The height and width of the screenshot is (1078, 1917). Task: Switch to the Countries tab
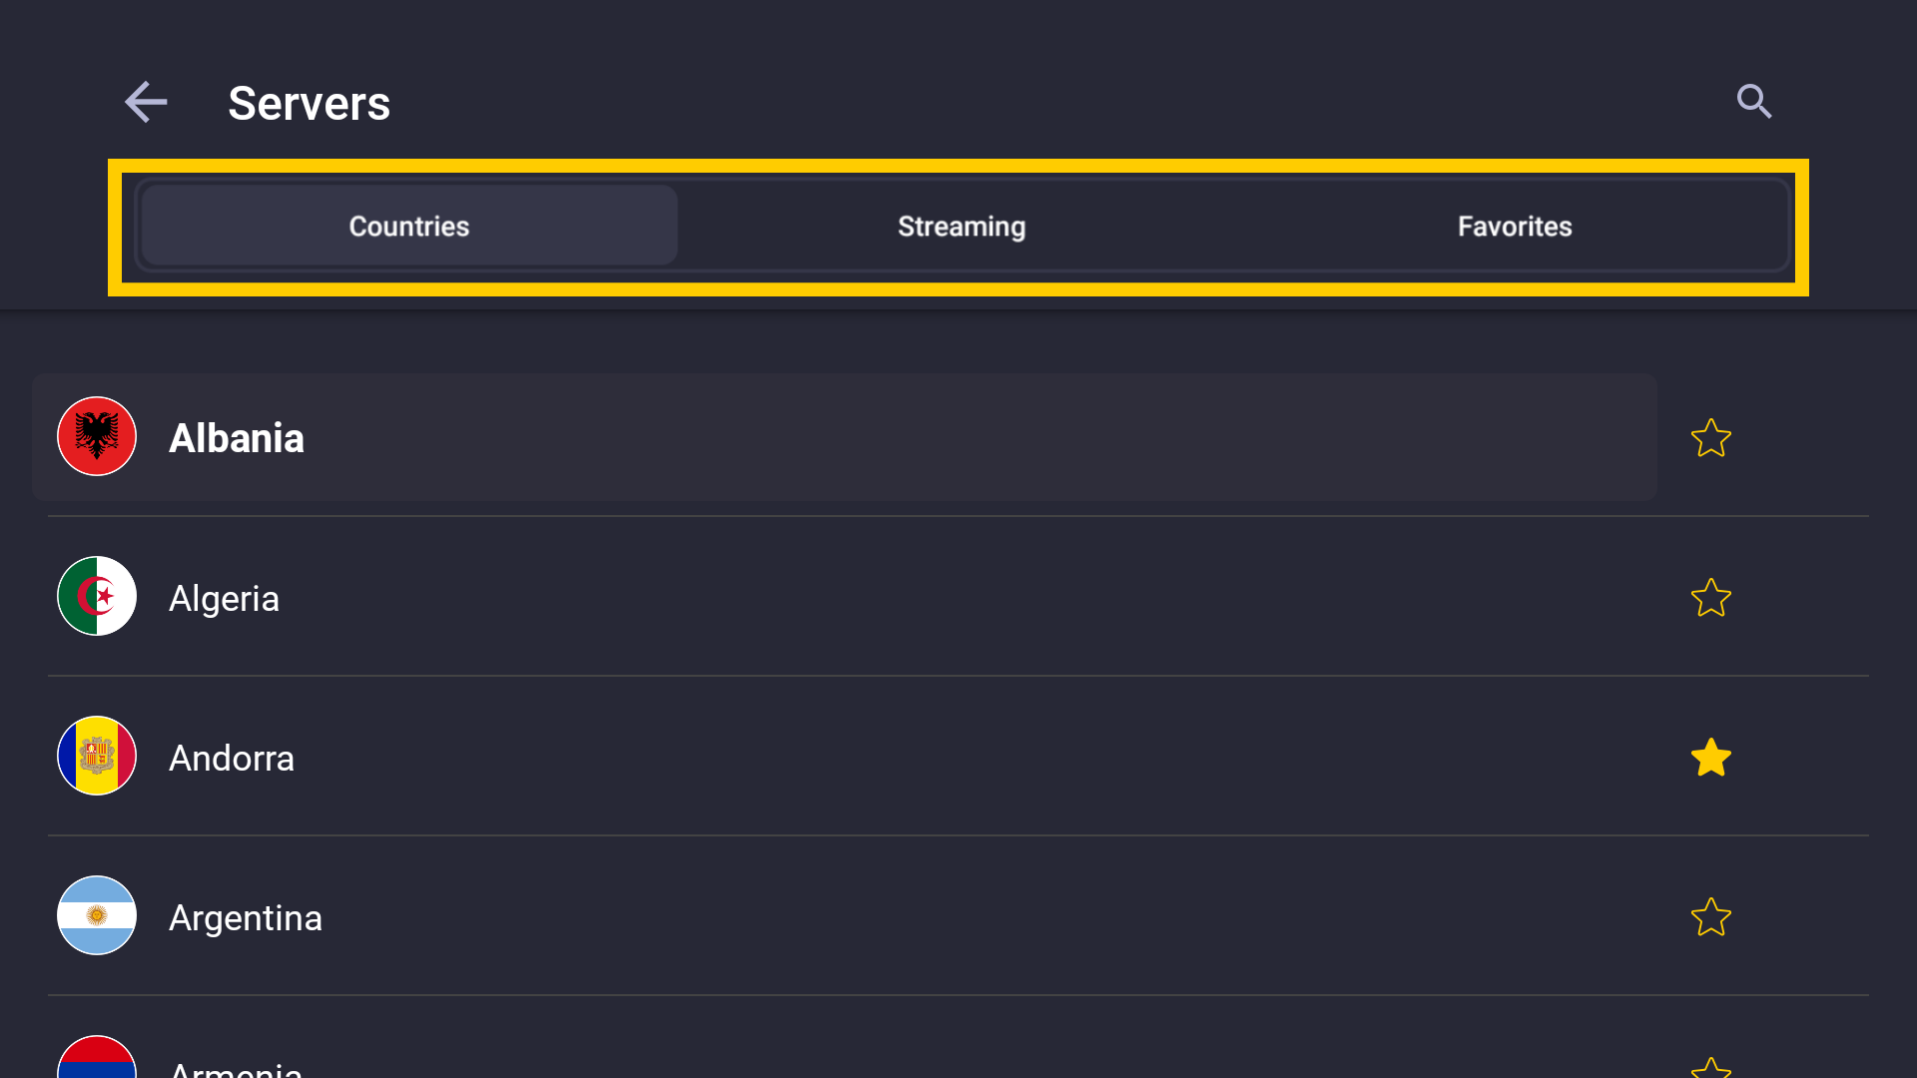tap(409, 226)
